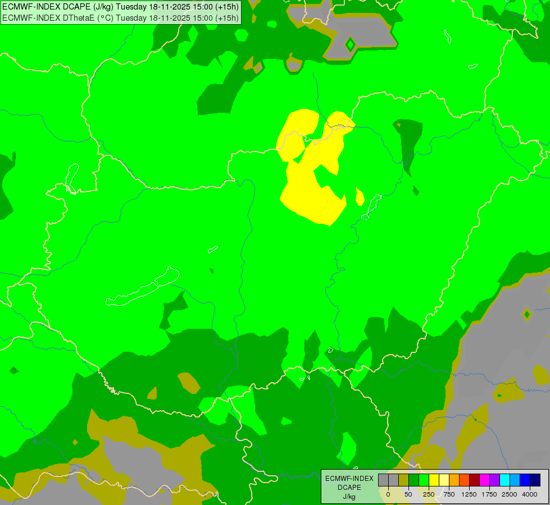Click the legend value 250

point(429,494)
